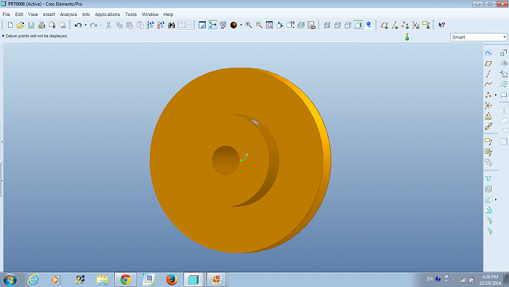Image resolution: width=509 pixels, height=287 pixels.
Task: Select the Datum Curve tool
Action: click(x=488, y=84)
